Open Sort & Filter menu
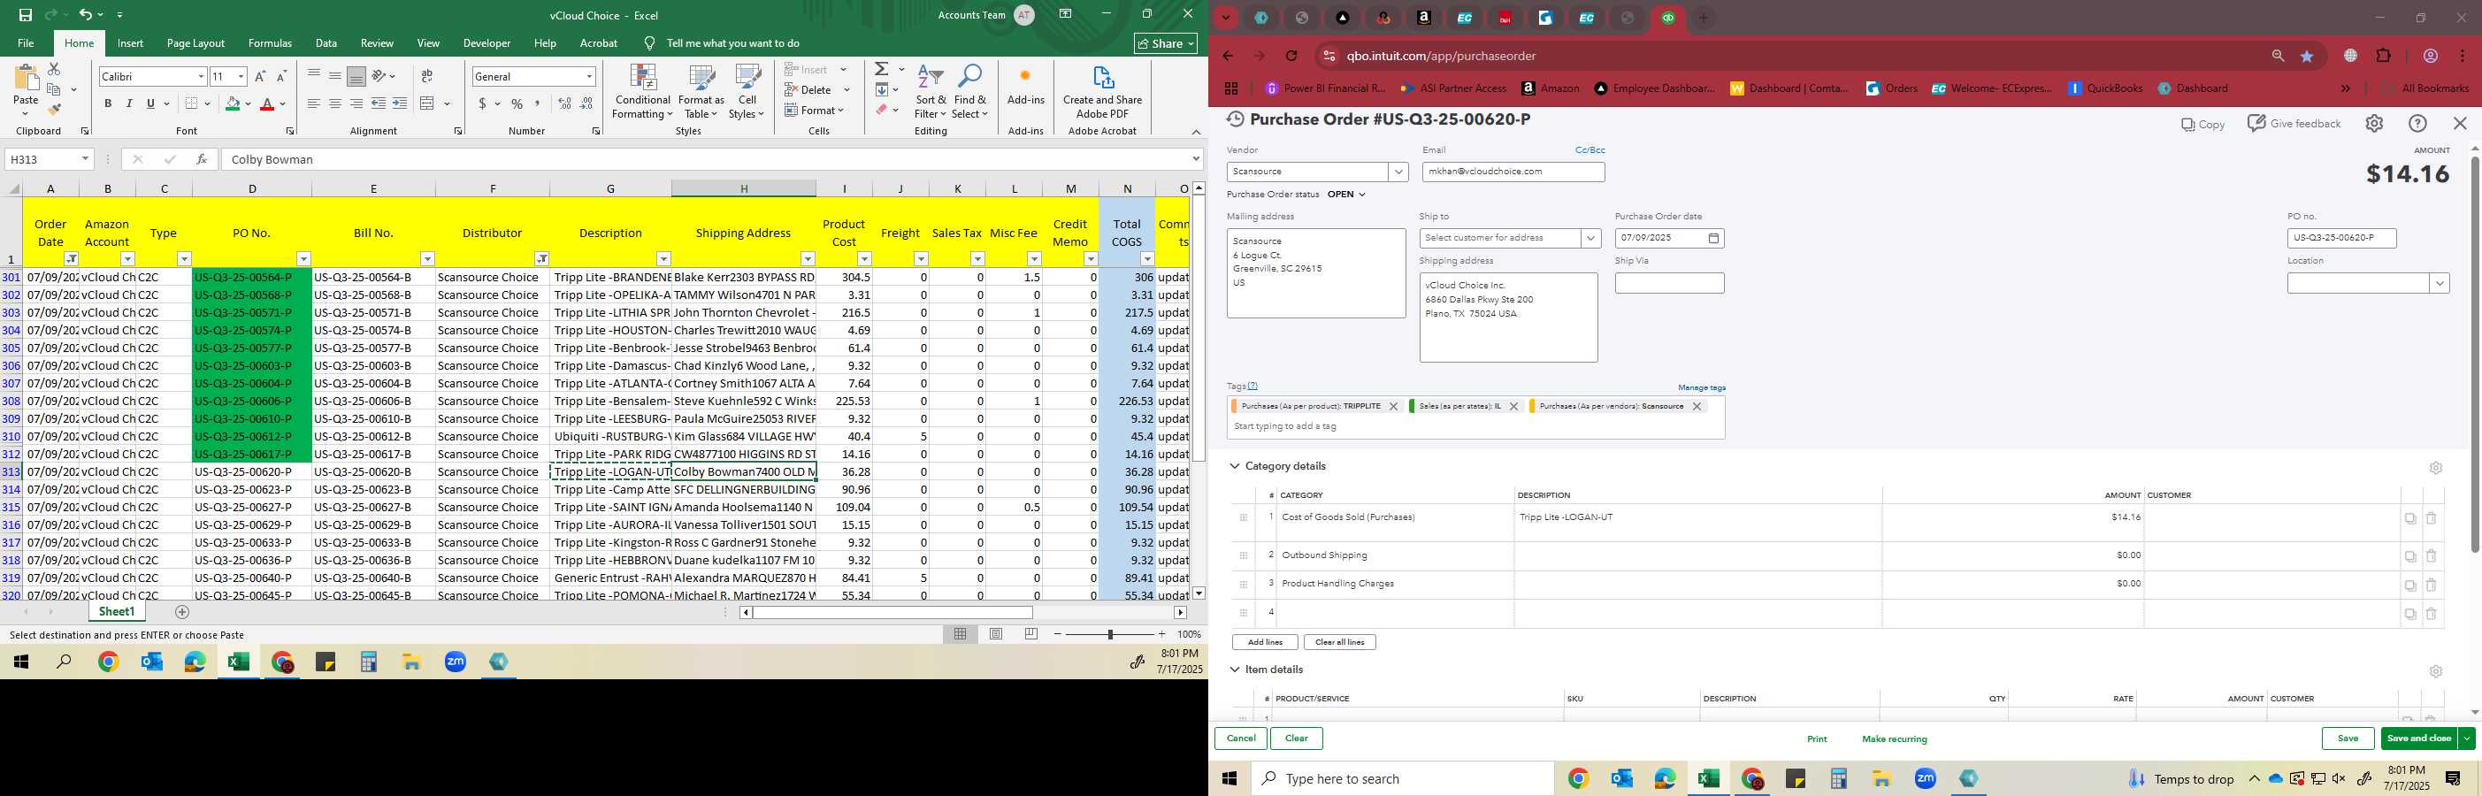 click(931, 92)
